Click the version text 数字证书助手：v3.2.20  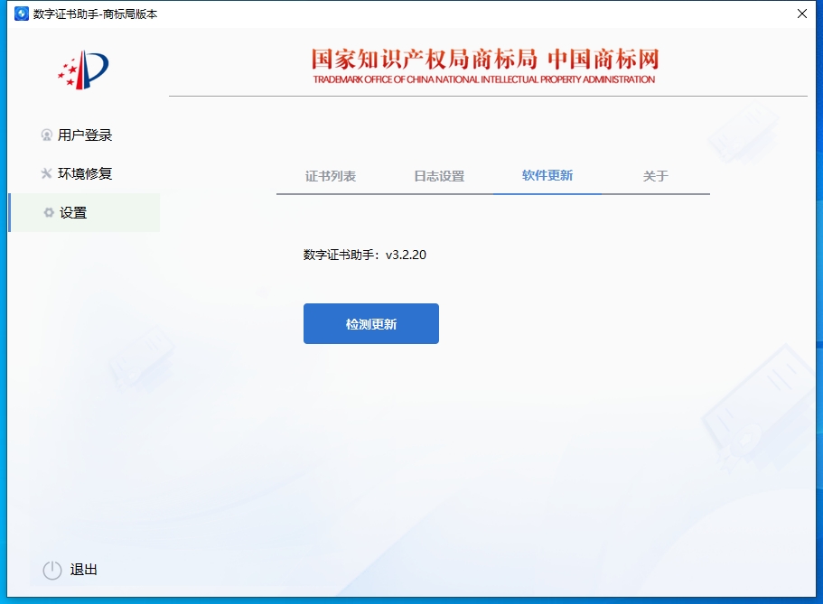(365, 255)
